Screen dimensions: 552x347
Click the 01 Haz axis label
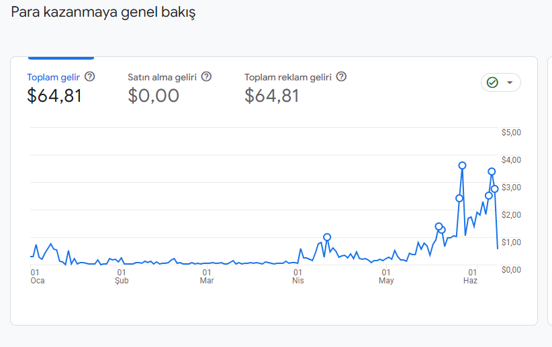(471, 277)
